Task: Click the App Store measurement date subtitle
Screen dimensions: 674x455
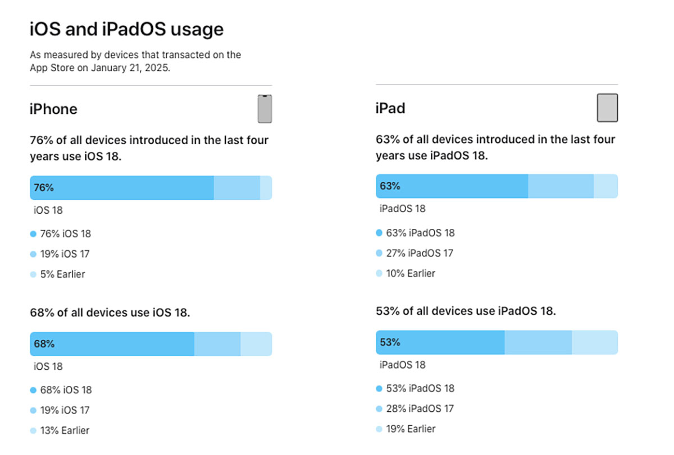Action: (x=135, y=60)
